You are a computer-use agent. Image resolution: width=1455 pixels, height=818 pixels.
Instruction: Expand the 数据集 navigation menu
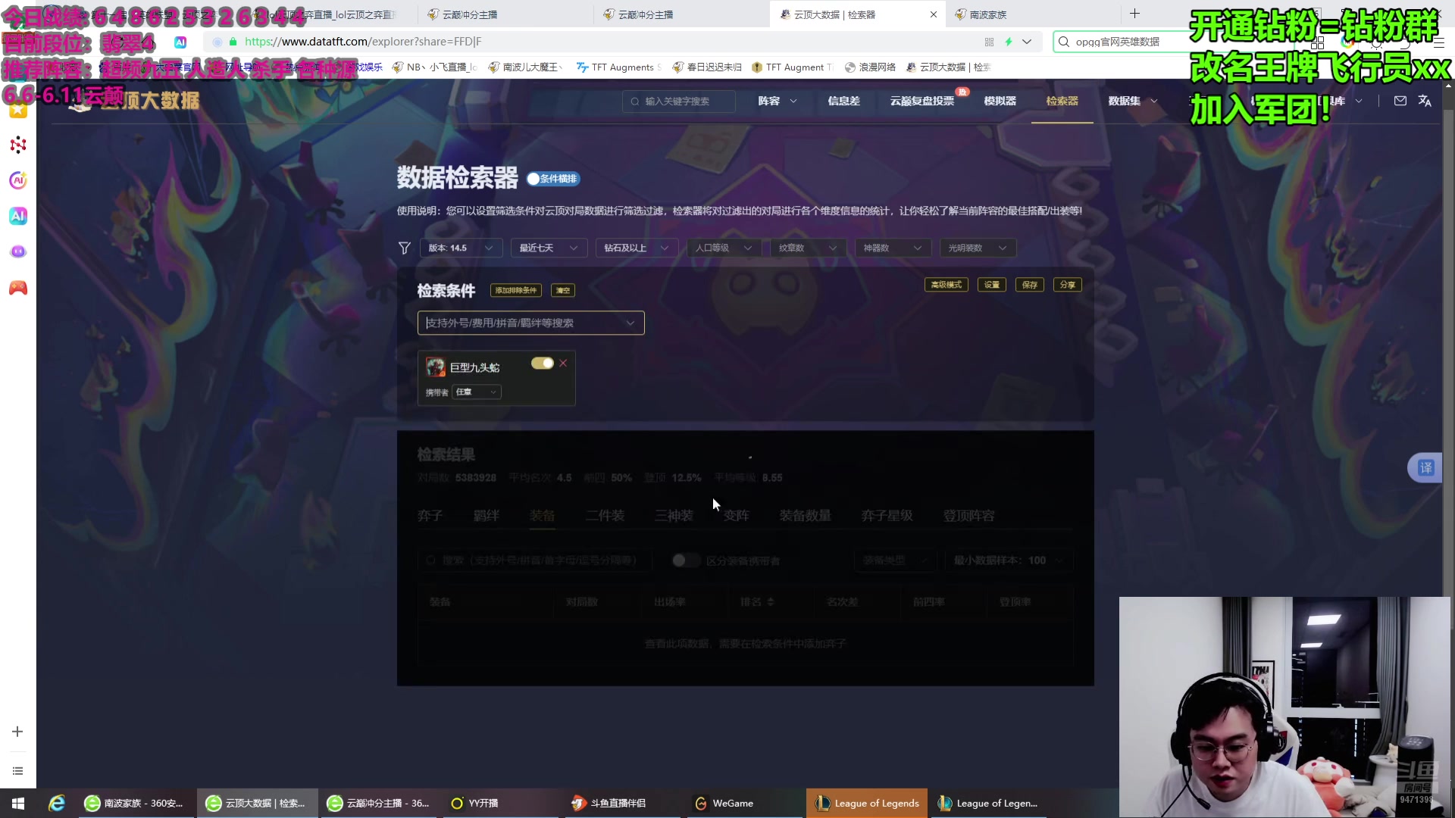point(1133,101)
